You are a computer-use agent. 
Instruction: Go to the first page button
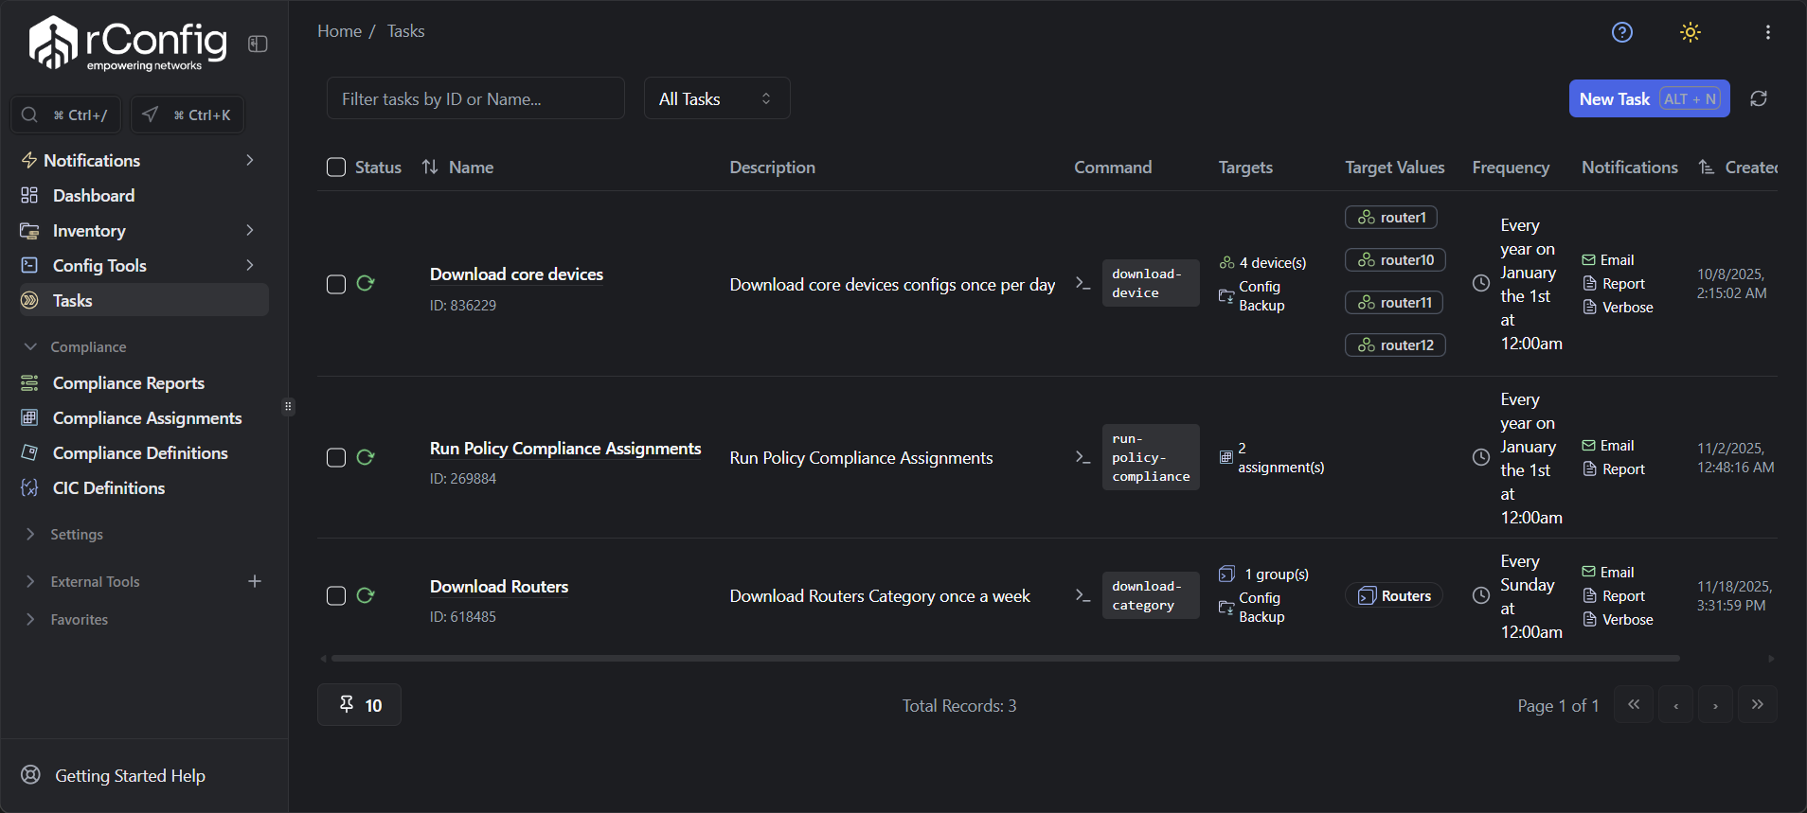pyautogui.click(x=1634, y=704)
